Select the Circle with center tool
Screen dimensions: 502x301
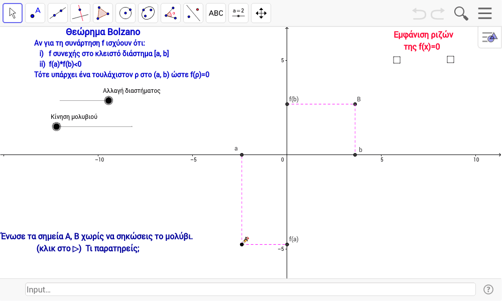coord(125,13)
